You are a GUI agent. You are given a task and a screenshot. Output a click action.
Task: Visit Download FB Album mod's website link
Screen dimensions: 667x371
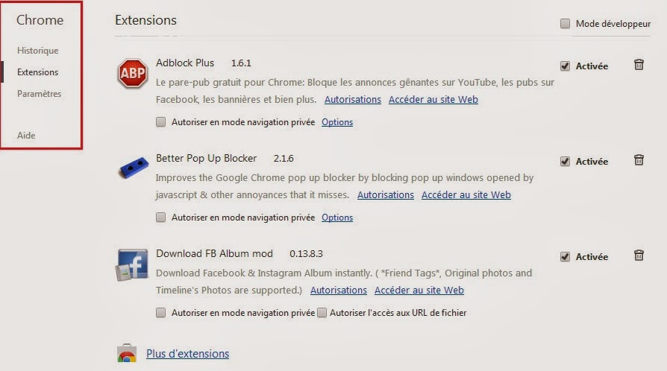(419, 291)
